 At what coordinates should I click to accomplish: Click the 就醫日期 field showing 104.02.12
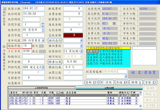[x=33, y=8]
